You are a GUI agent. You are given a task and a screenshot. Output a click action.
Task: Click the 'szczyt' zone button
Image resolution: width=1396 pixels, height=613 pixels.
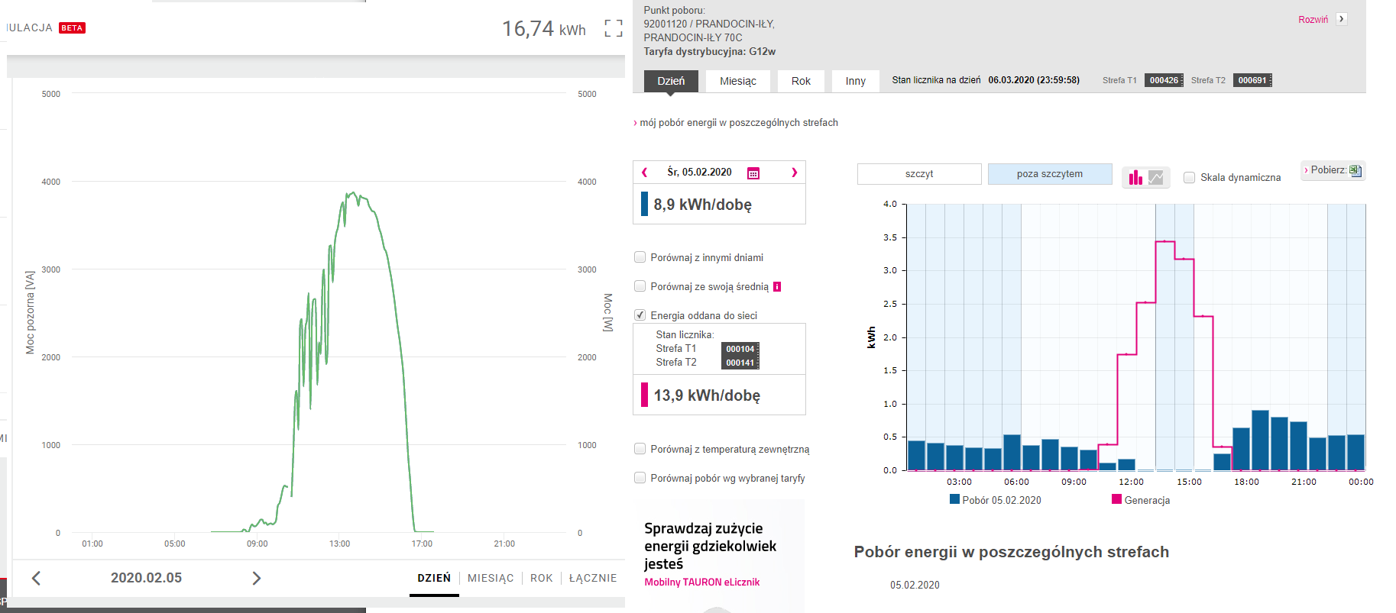pyautogui.click(x=918, y=174)
